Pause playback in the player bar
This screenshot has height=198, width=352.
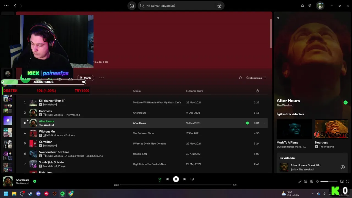coord(176,179)
